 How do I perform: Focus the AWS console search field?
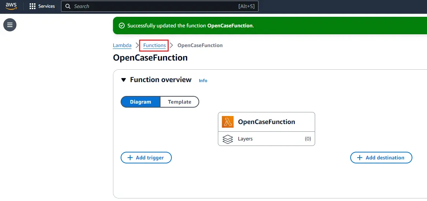160,6
